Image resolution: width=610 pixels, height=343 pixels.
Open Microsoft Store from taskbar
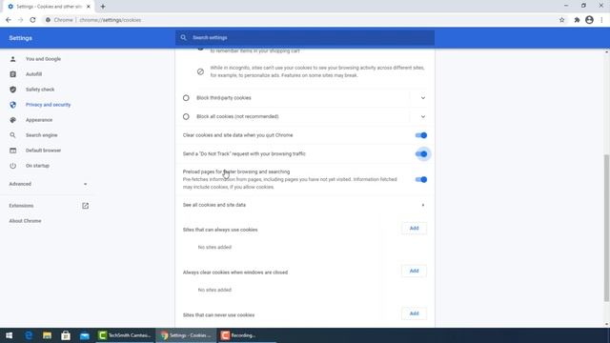[66, 335]
